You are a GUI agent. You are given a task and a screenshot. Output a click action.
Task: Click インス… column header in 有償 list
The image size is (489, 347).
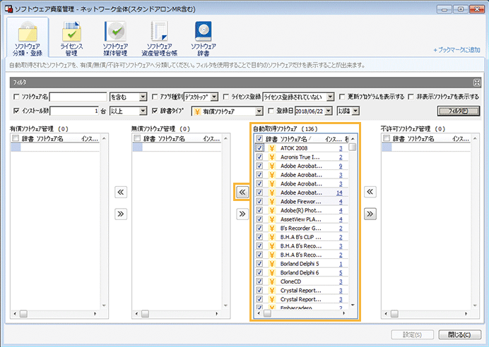[90, 138]
